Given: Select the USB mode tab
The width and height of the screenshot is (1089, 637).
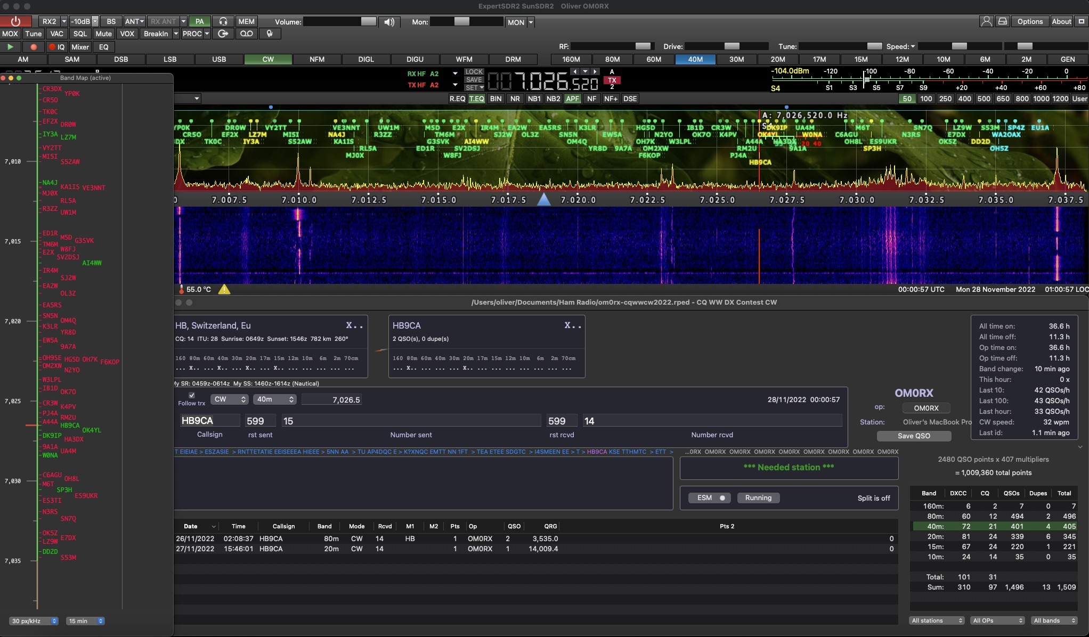Looking at the screenshot, I should [219, 59].
